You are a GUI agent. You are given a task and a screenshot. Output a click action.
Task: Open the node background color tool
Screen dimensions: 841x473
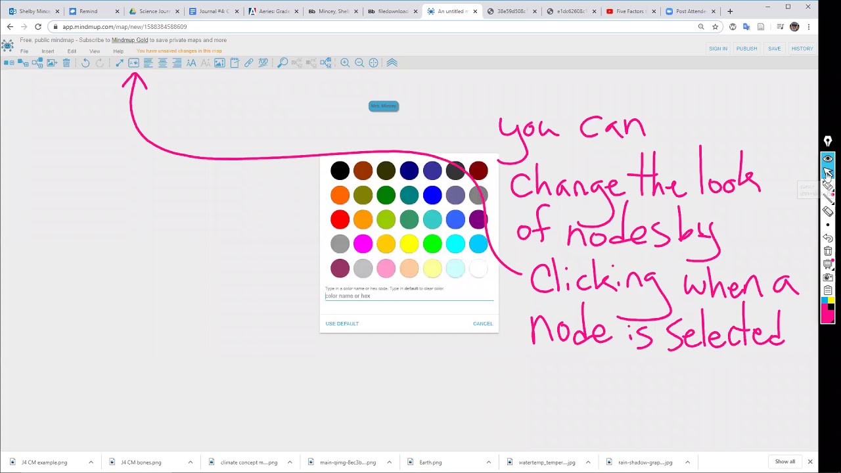click(133, 63)
